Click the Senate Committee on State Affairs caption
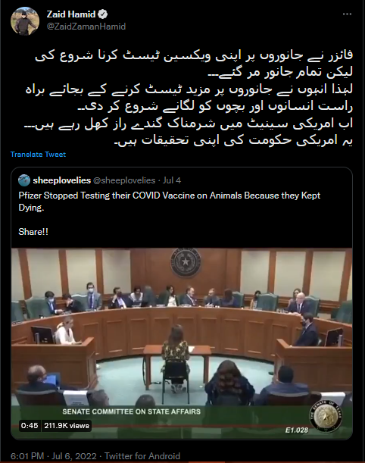 132,411
